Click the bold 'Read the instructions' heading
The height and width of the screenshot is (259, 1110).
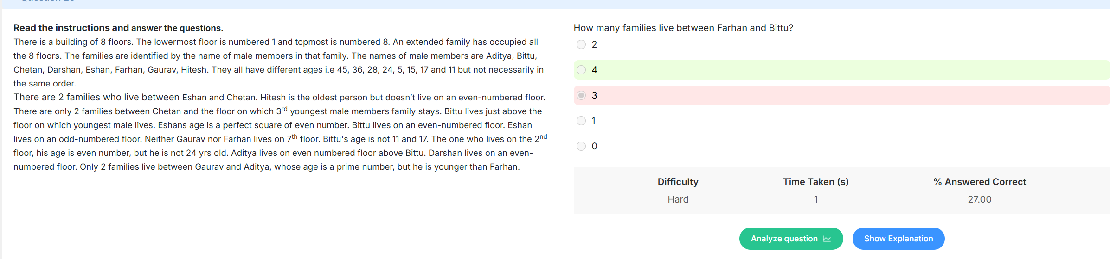pyautogui.click(x=118, y=28)
